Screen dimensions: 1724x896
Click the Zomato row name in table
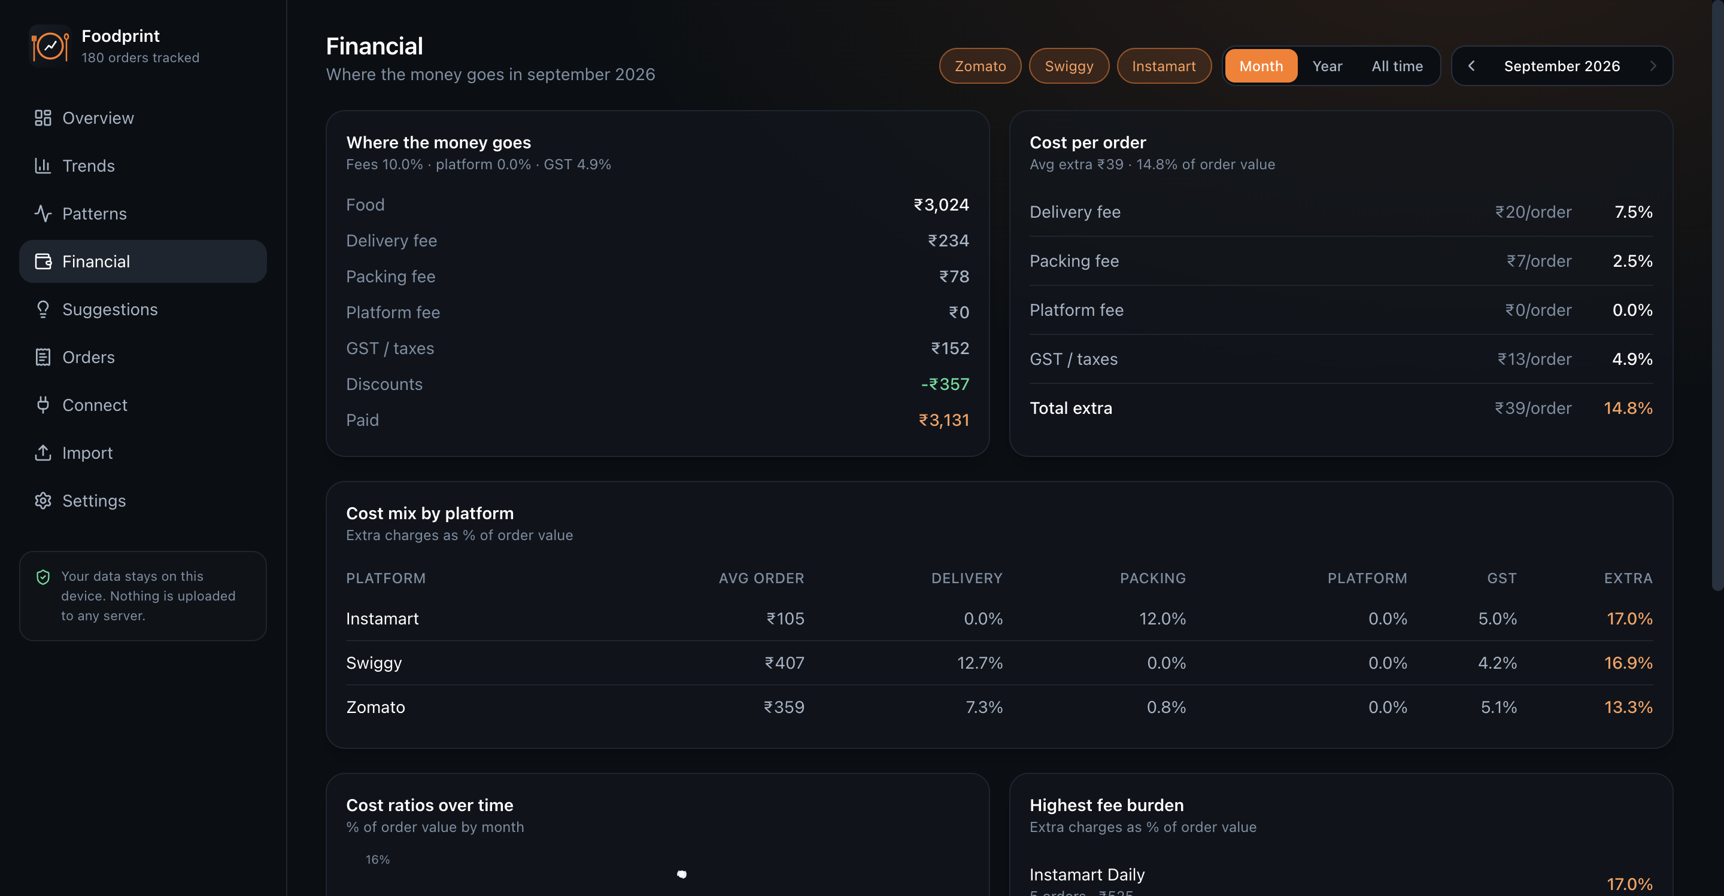coord(375,708)
